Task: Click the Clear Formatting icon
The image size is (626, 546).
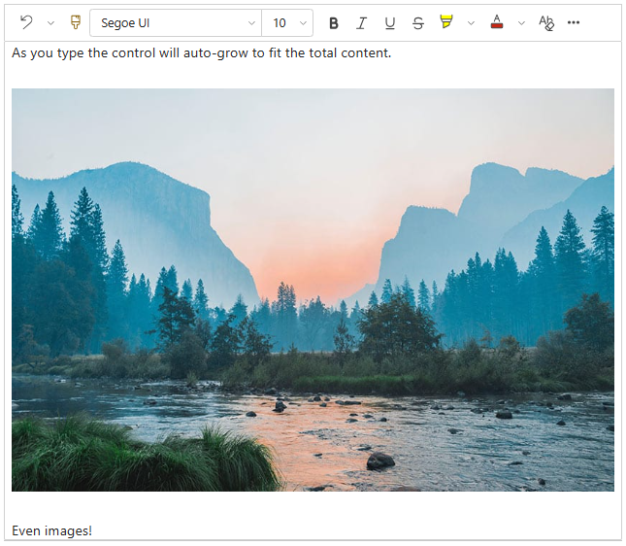Action: [x=546, y=22]
